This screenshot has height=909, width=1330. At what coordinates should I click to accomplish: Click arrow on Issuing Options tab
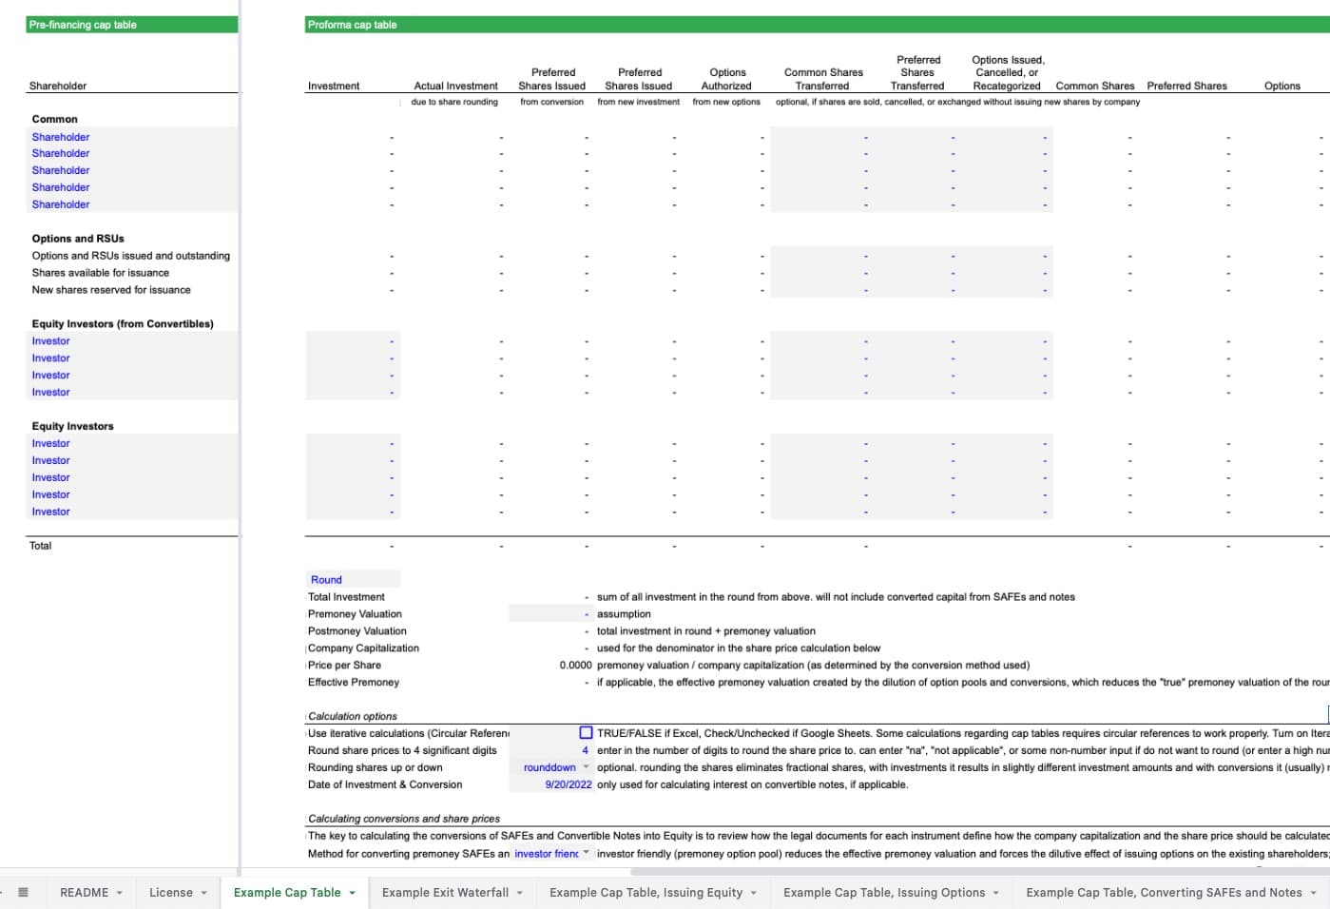point(995,893)
